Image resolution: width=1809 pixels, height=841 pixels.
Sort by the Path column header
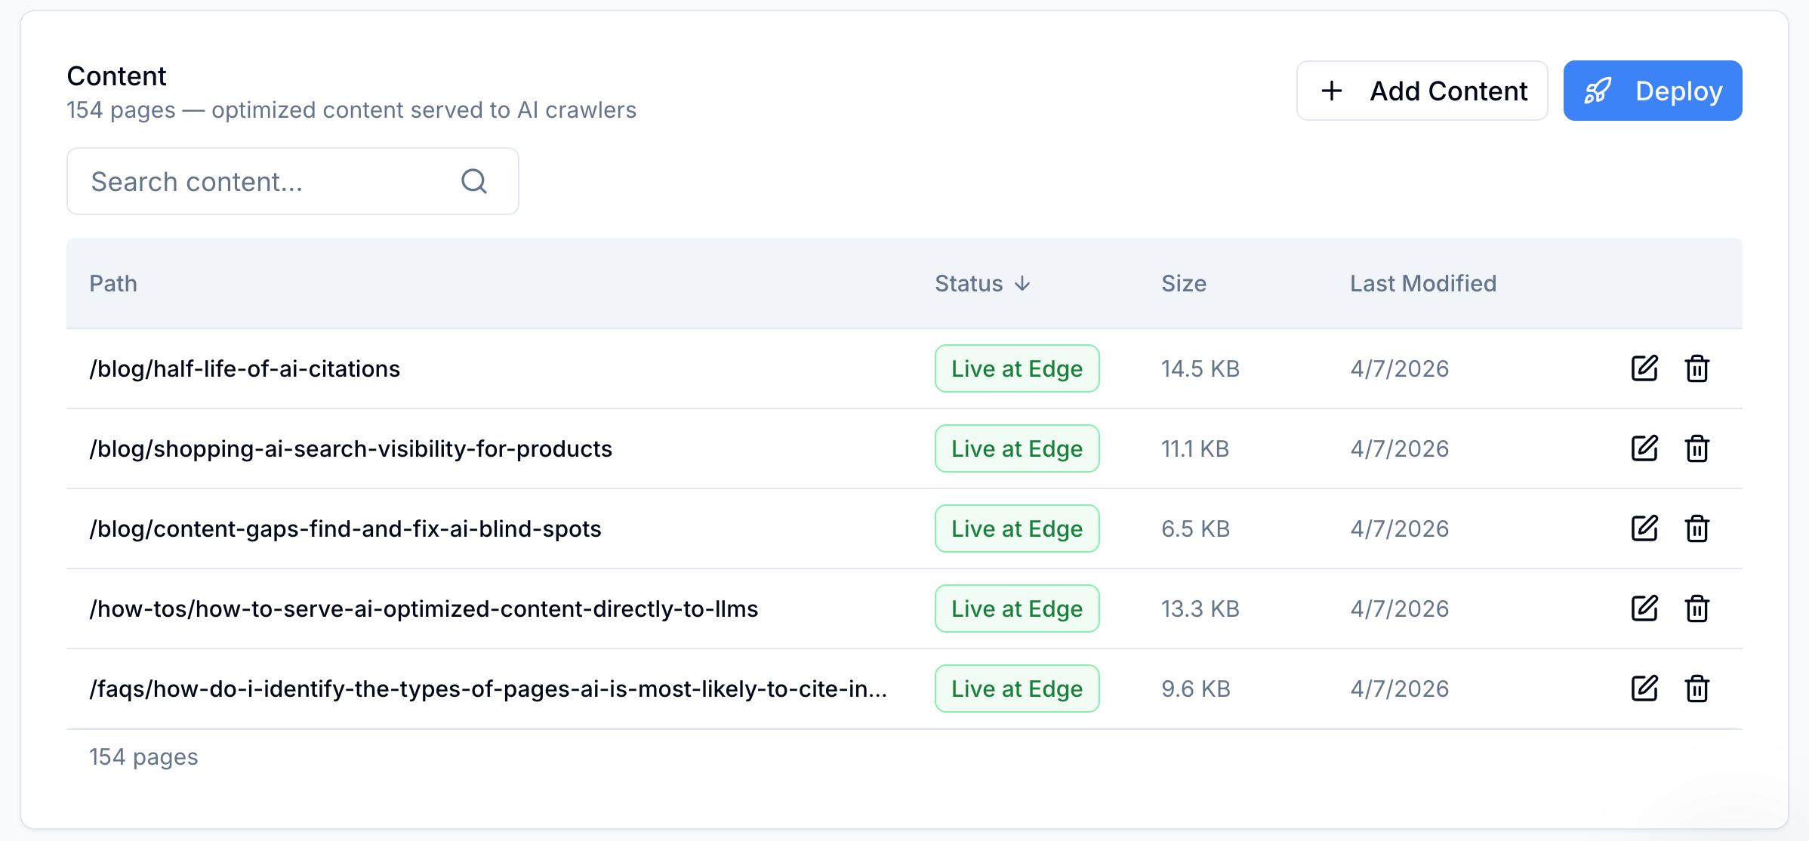tap(113, 283)
